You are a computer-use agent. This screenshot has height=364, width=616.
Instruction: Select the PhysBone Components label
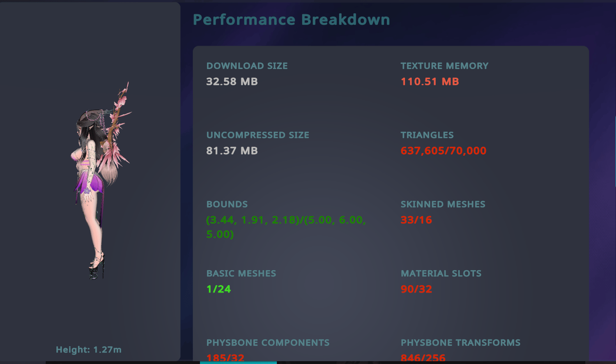268,343
